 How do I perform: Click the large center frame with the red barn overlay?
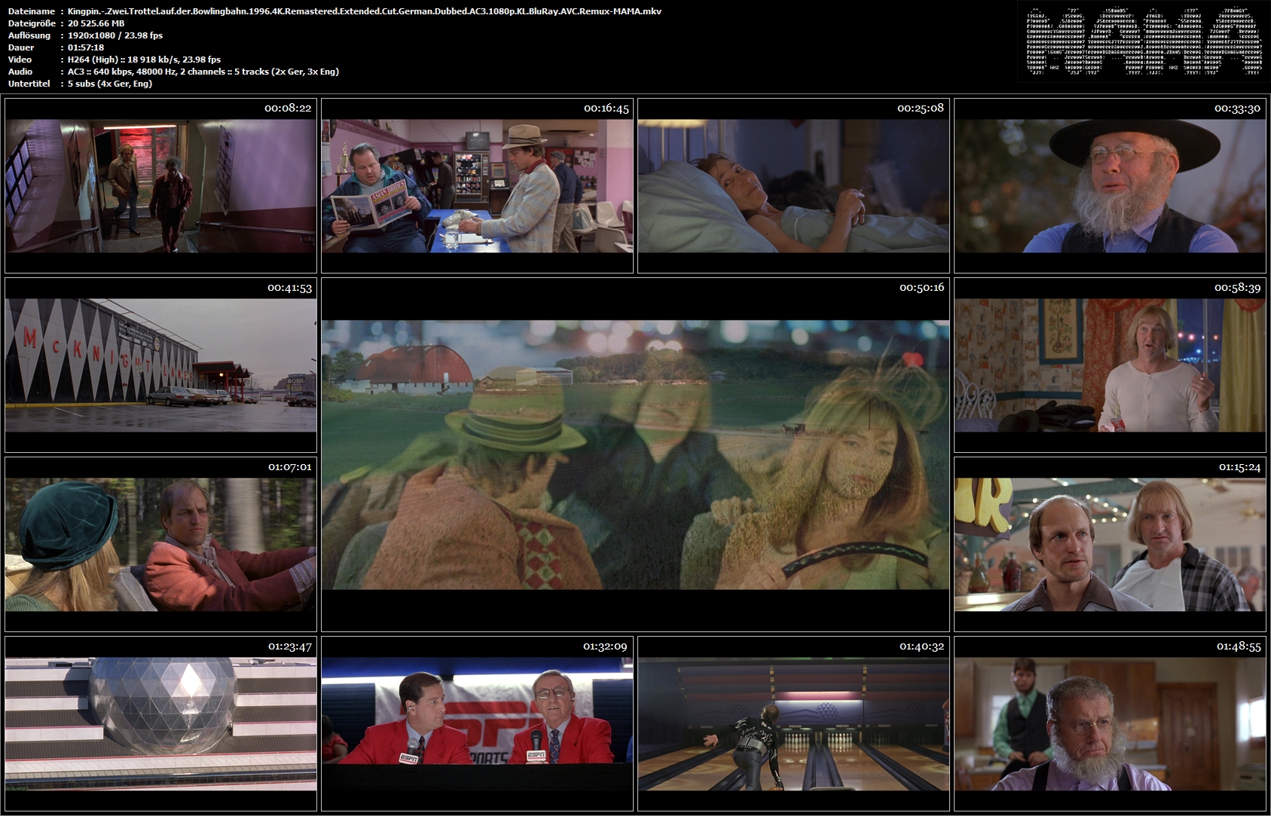pyautogui.click(x=635, y=454)
